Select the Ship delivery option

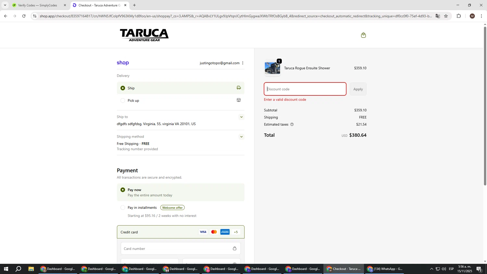coord(123,88)
